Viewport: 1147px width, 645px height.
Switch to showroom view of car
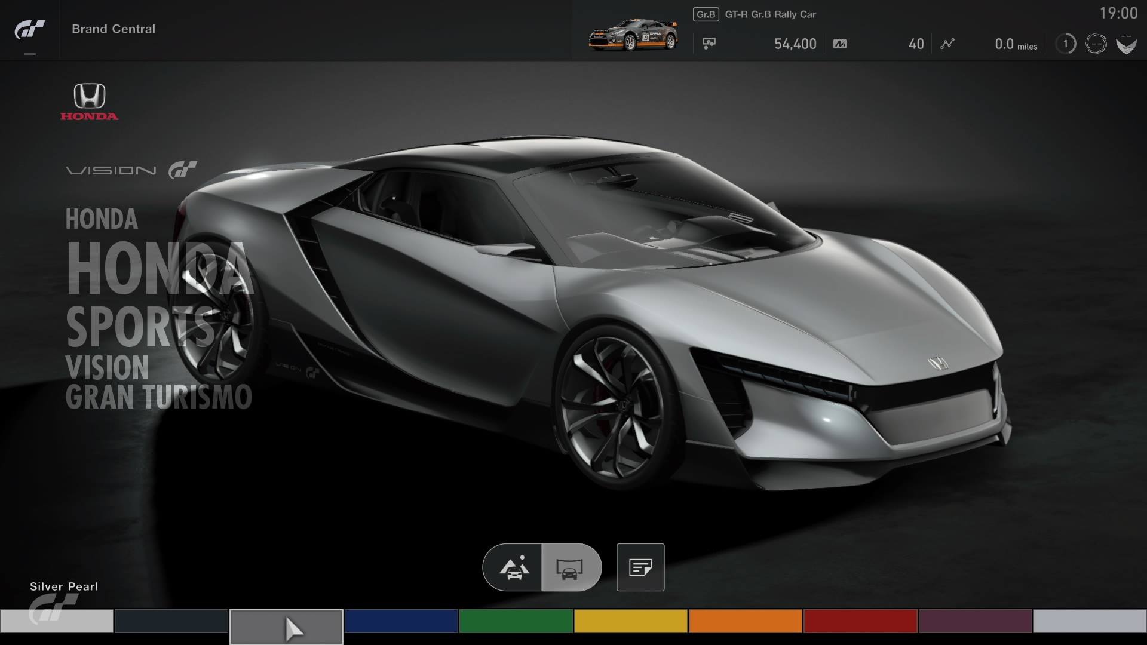[571, 567]
